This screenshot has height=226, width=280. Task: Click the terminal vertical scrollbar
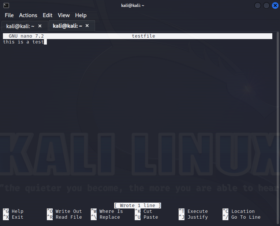tap(278, 127)
